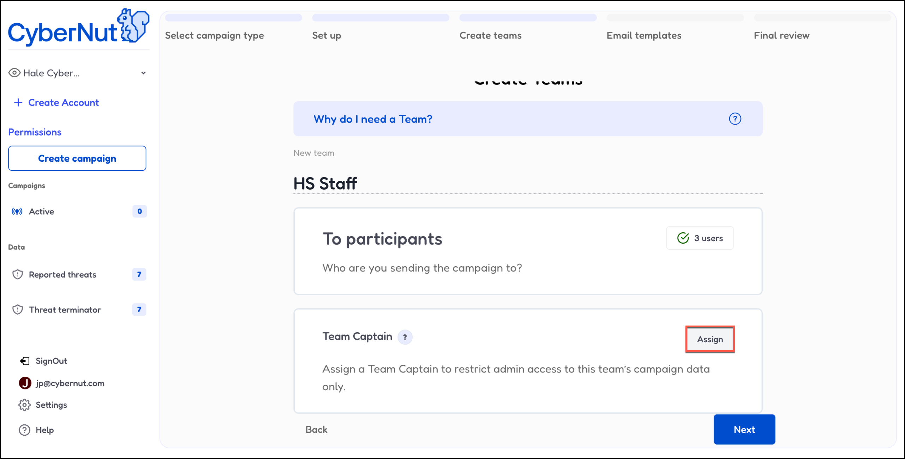Assign a Team Captain
905x459 pixels.
710,339
